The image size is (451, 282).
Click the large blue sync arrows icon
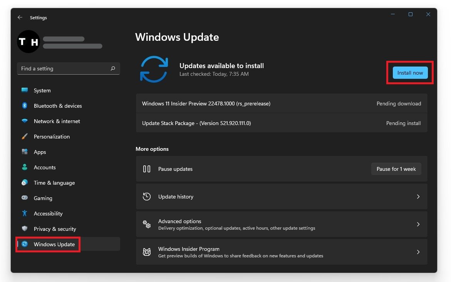154,69
